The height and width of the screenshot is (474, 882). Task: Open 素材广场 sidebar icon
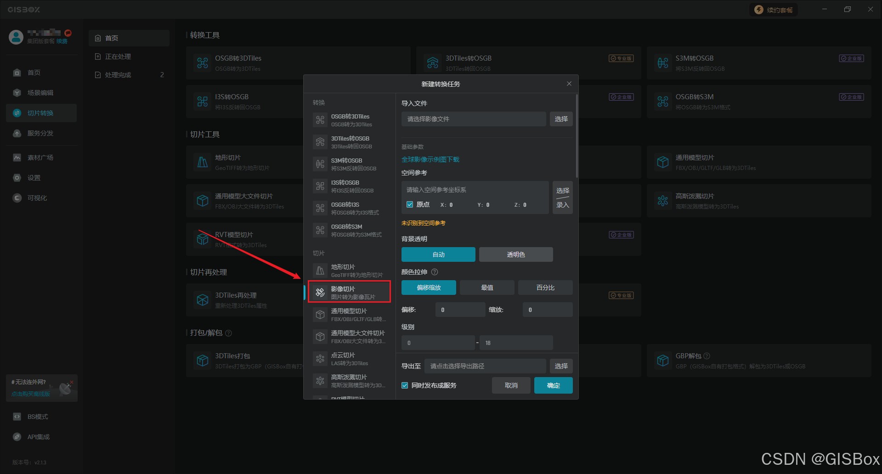tap(17, 158)
